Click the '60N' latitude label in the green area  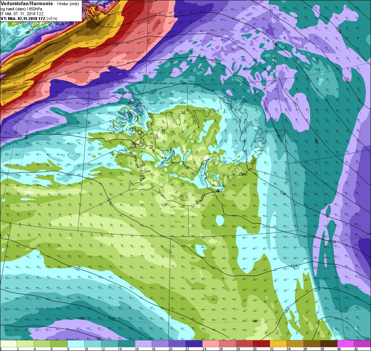(255, 321)
